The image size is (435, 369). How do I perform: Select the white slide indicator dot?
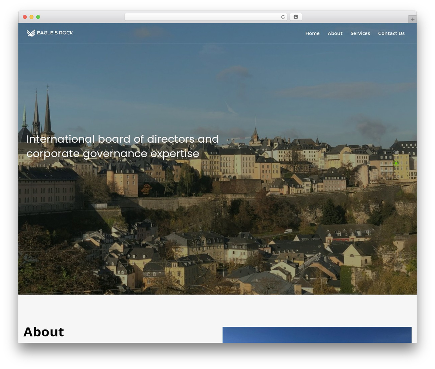(x=396, y=153)
